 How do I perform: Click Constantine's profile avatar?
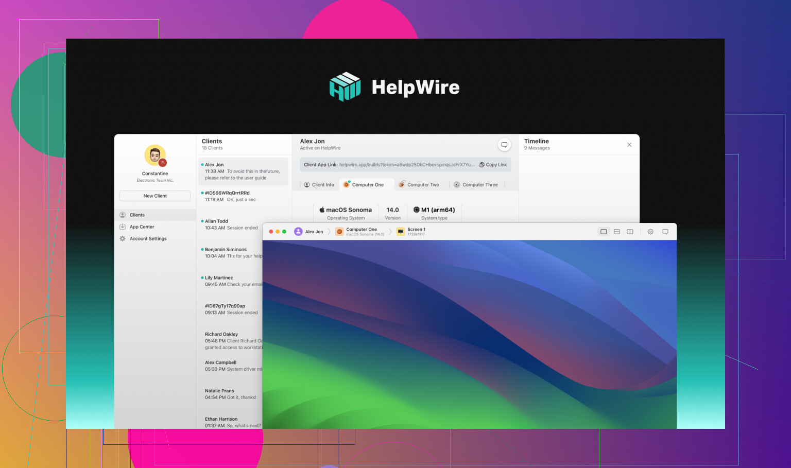click(155, 156)
